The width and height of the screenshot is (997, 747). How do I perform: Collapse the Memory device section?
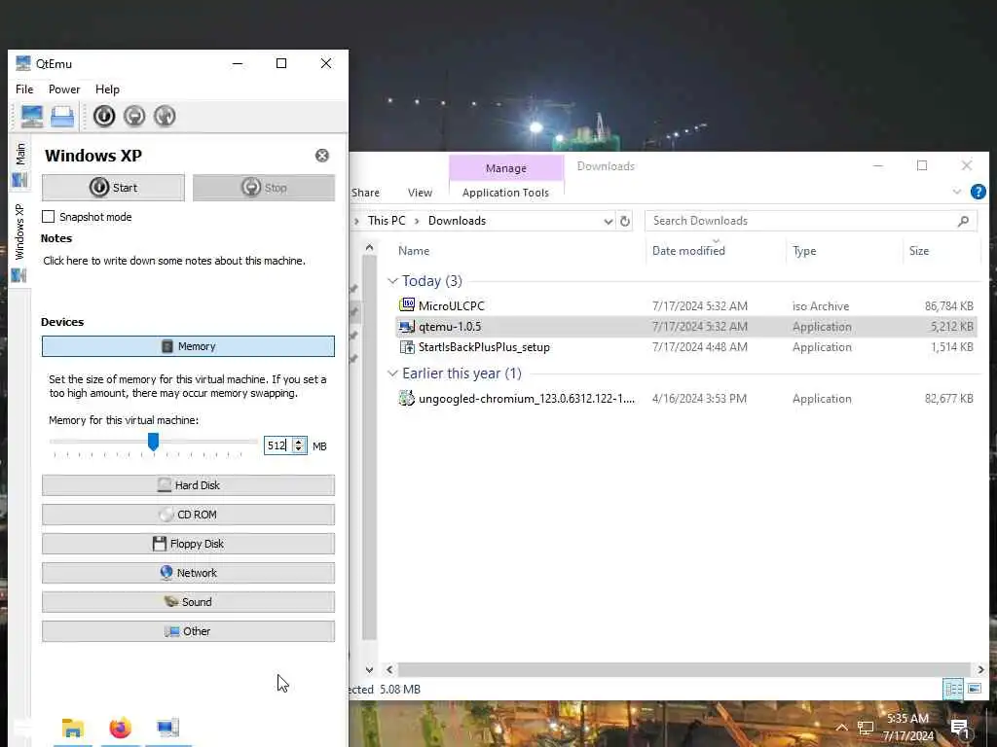(x=188, y=346)
